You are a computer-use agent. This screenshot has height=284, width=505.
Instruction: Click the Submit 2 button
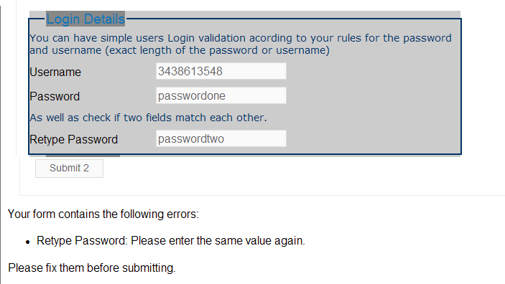point(69,169)
